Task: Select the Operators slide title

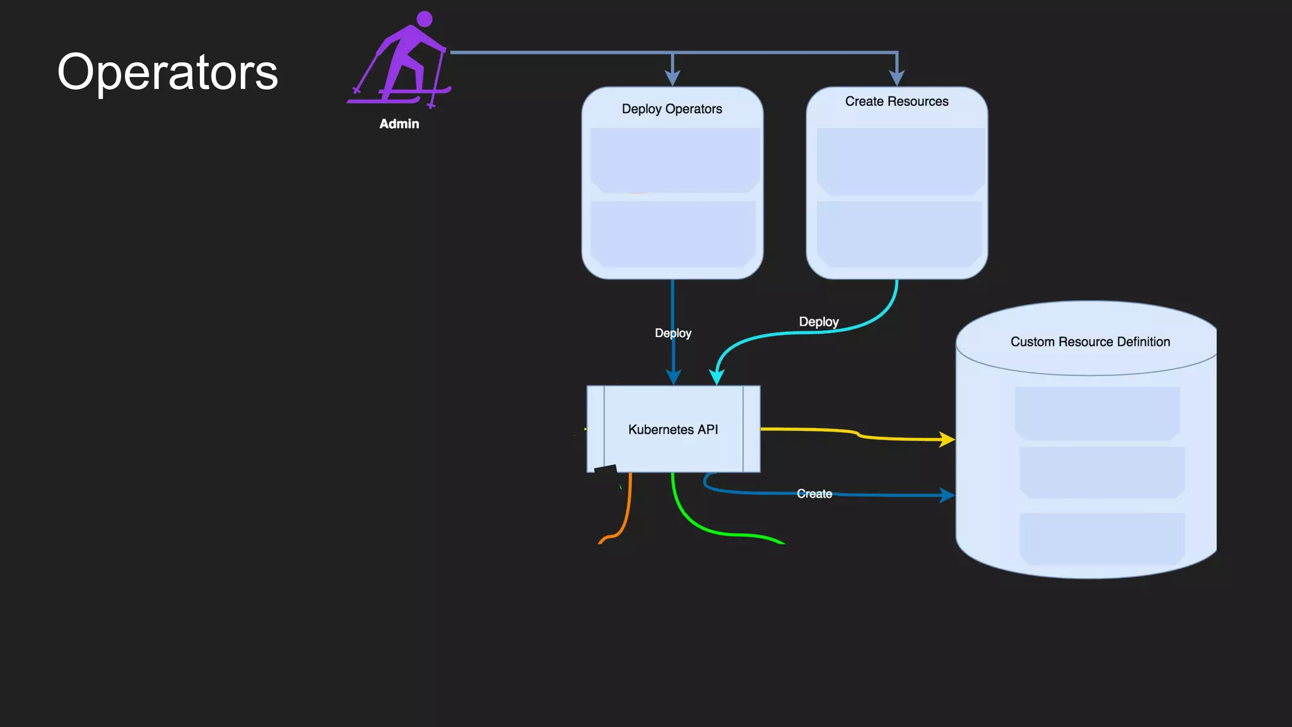Action: (x=167, y=72)
